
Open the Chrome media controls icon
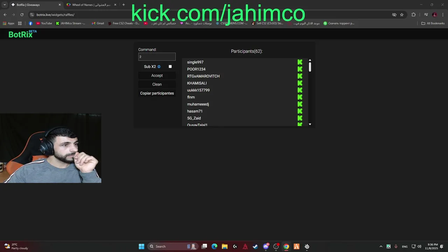426,15
